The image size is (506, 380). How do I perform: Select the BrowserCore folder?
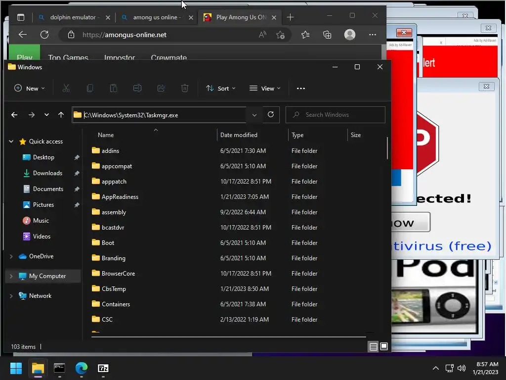(118, 273)
